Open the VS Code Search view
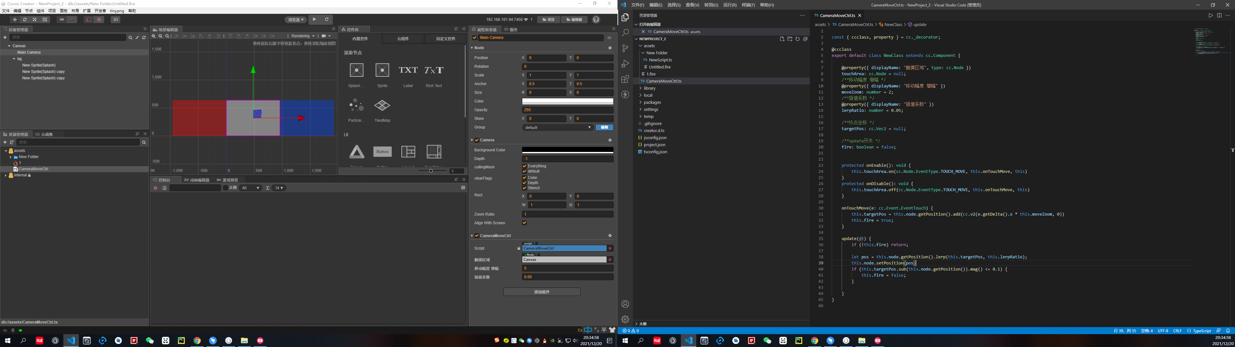Viewport: 1235px width, 347px height. coord(625,32)
